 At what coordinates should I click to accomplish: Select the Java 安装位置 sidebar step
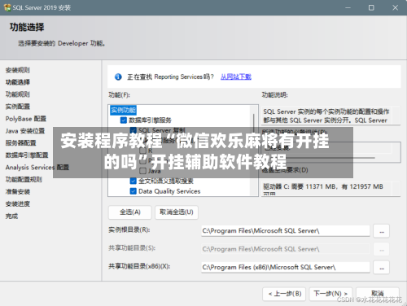click(25, 131)
